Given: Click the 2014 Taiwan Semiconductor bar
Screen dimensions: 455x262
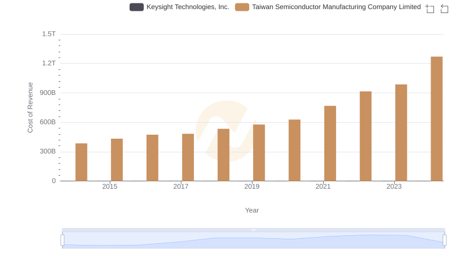Looking at the screenshot, I should [x=81, y=162].
